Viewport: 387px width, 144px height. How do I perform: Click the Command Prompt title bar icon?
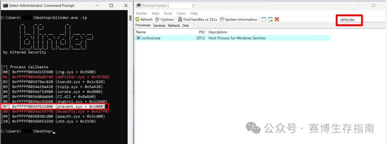tap(5, 5)
